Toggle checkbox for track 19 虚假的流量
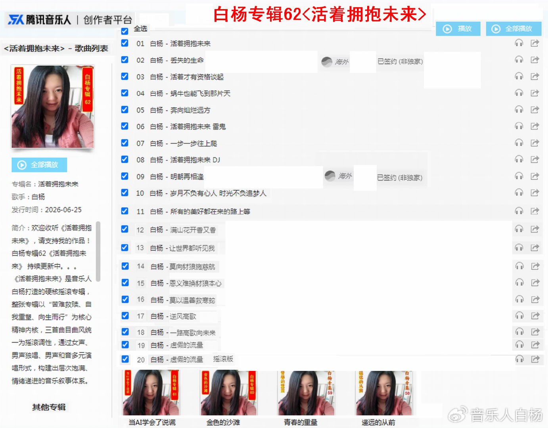548x428 pixels. (x=125, y=344)
